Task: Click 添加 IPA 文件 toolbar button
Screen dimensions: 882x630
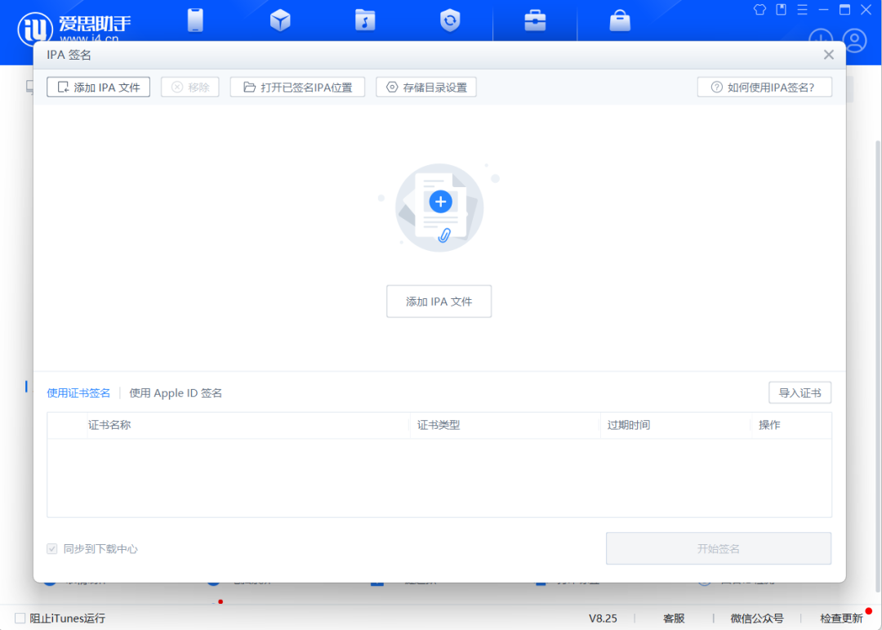Action: tap(98, 87)
